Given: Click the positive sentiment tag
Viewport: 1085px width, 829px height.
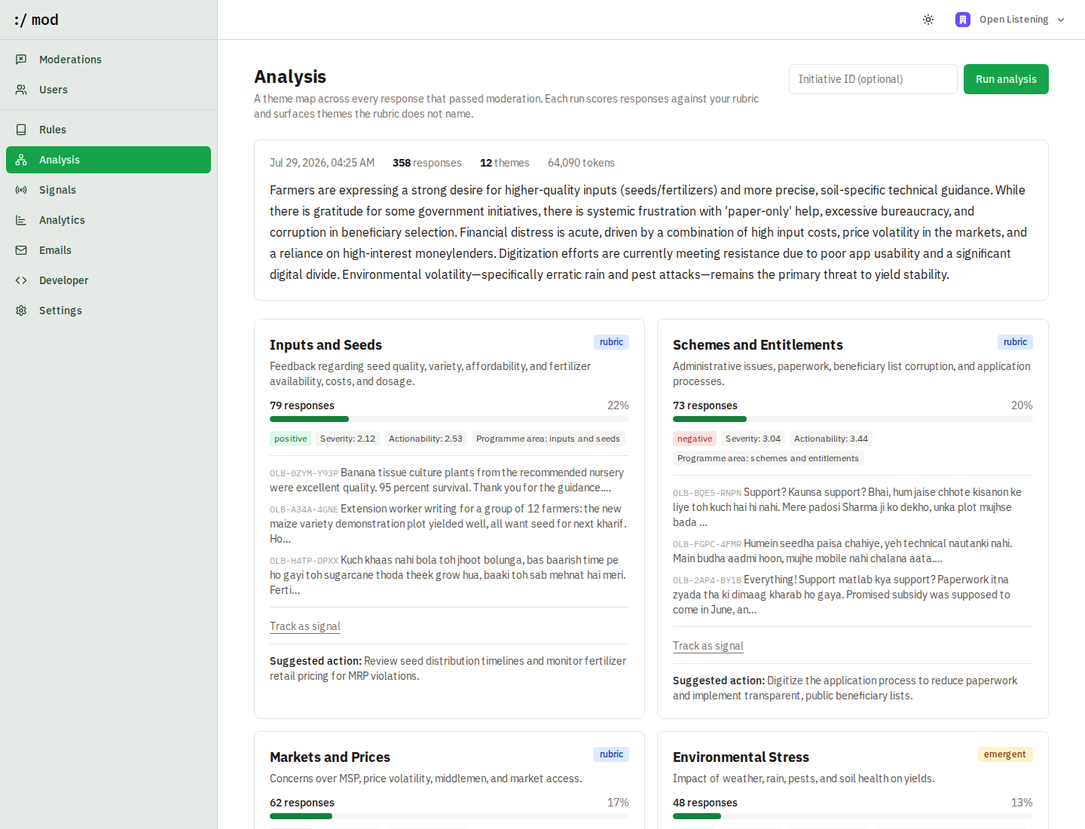Looking at the screenshot, I should coord(291,439).
